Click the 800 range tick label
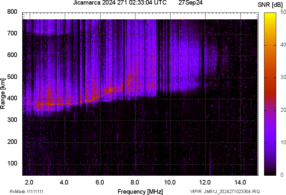Screen dimensions: 286x195 pyautogui.click(x=12, y=12)
